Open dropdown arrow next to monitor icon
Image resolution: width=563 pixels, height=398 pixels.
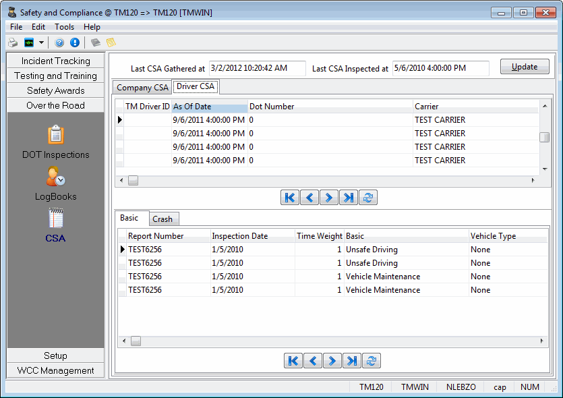point(41,42)
